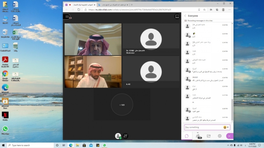Click the eu.bbcollab.com address bar
This screenshot has width=264, height=148.
[139, 10]
